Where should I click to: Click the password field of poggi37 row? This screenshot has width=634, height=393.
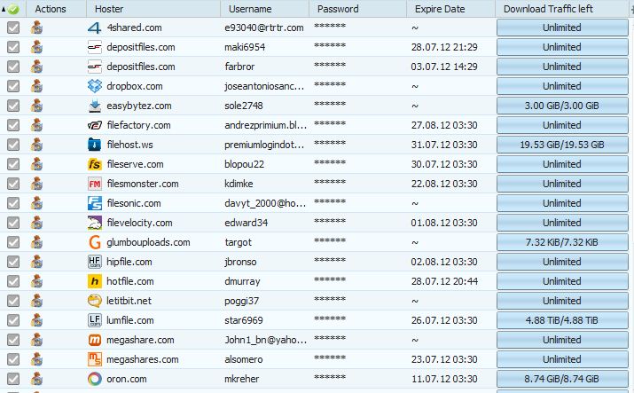tap(330, 300)
